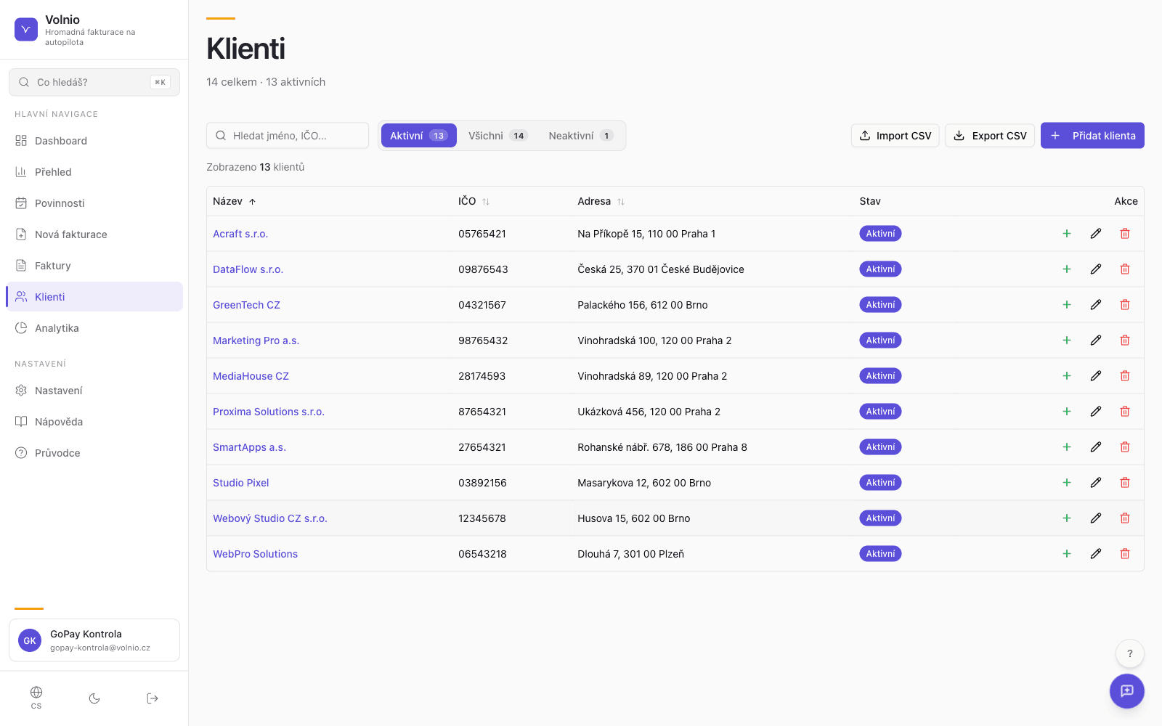The height and width of the screenshot is (726, 1162).
Task: Open Nápověda help page
Action: click(x=94, y=422)
